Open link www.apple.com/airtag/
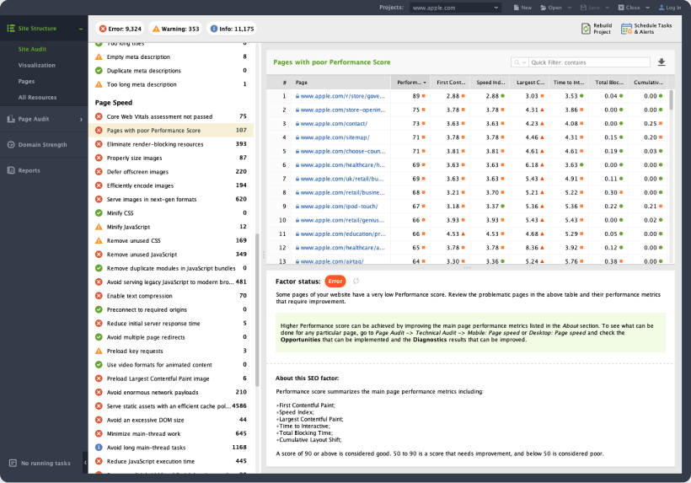 tap(332, 261)
